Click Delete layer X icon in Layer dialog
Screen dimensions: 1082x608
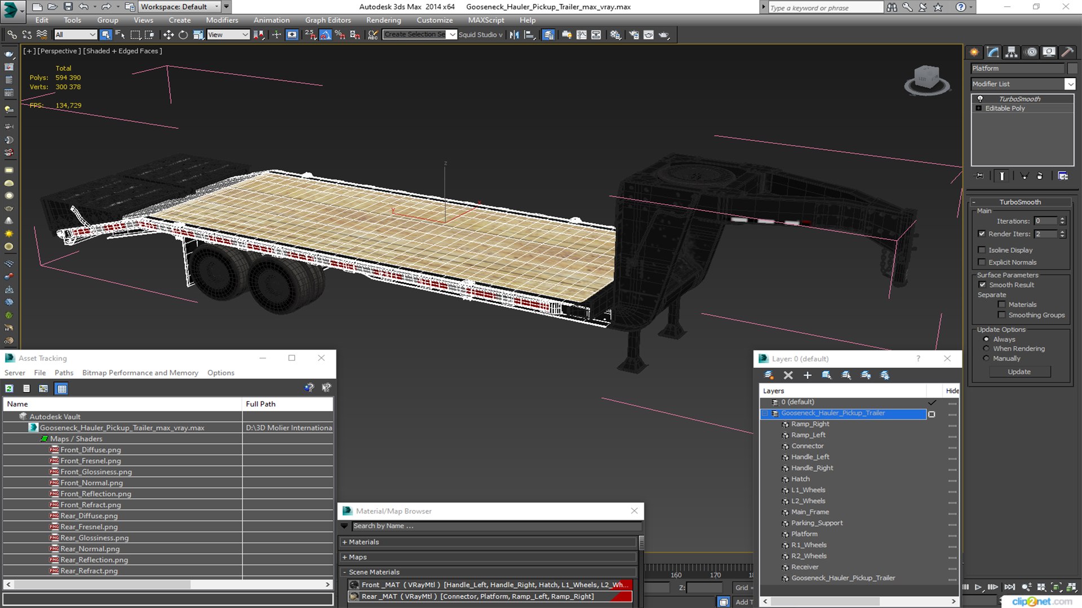click(788, 375)
